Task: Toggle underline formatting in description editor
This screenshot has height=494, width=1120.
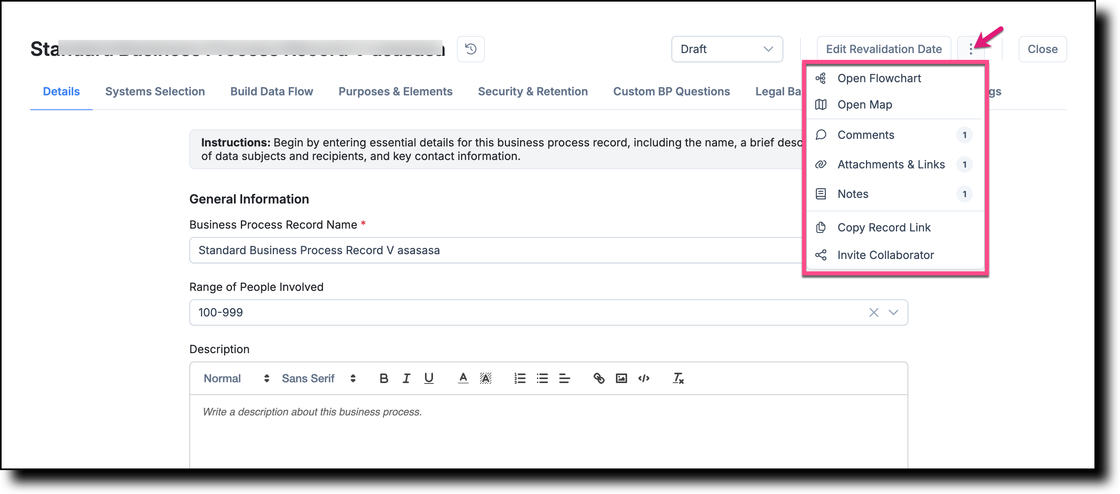Action: click(x=429, y=378)
